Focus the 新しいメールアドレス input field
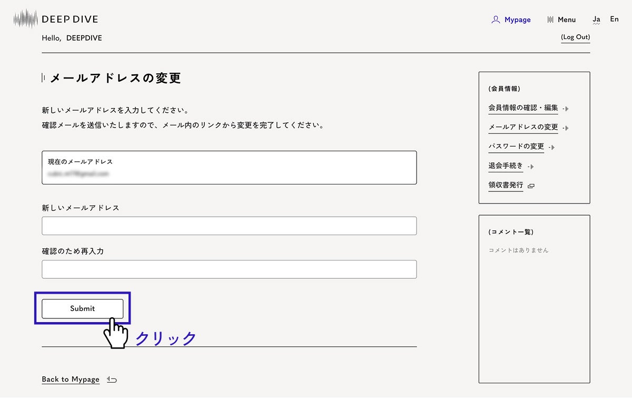This screenshot has width=632, height=398. (x=229, y=226)
